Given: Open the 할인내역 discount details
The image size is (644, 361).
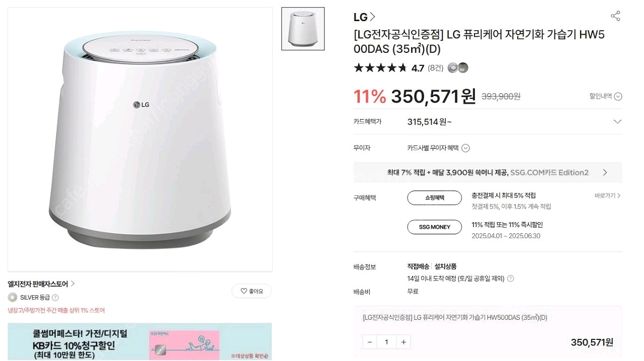Looking at the screenshot, I should pyautogui.click(x=604, y=96).
